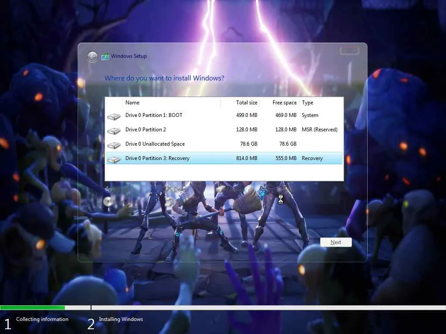Click drive icon for Partition 1: BOOT

[x=114, y=117]
